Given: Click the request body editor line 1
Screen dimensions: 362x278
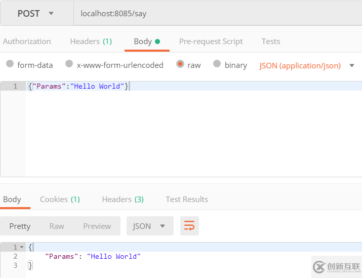Looking at the screenshot, I should tap(193, 86).
